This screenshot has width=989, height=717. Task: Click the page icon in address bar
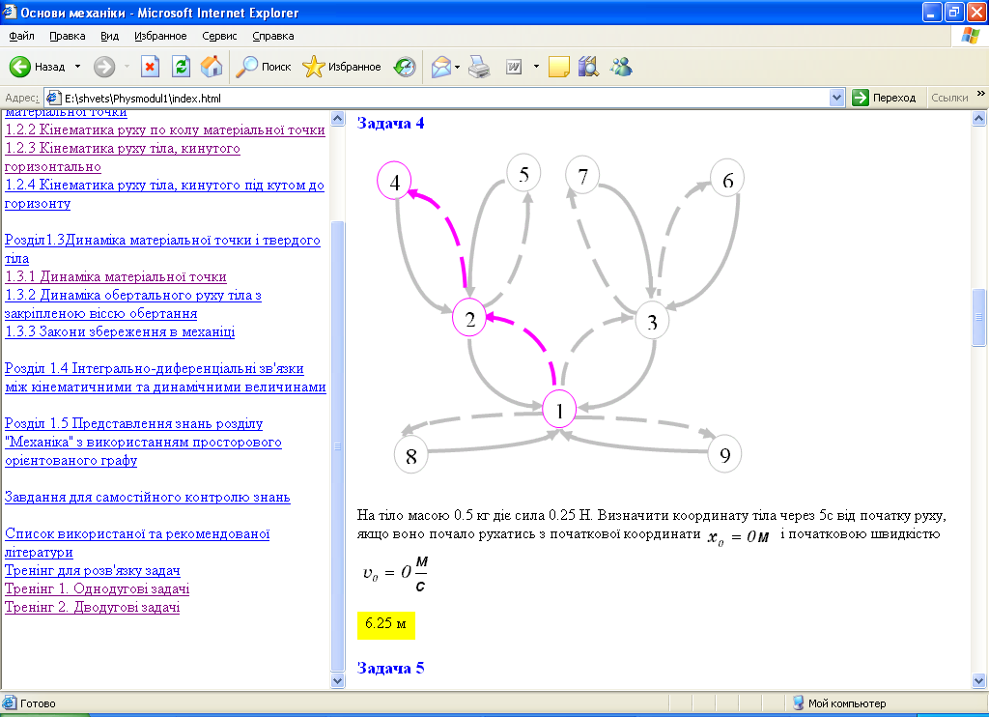pos(54,98)
